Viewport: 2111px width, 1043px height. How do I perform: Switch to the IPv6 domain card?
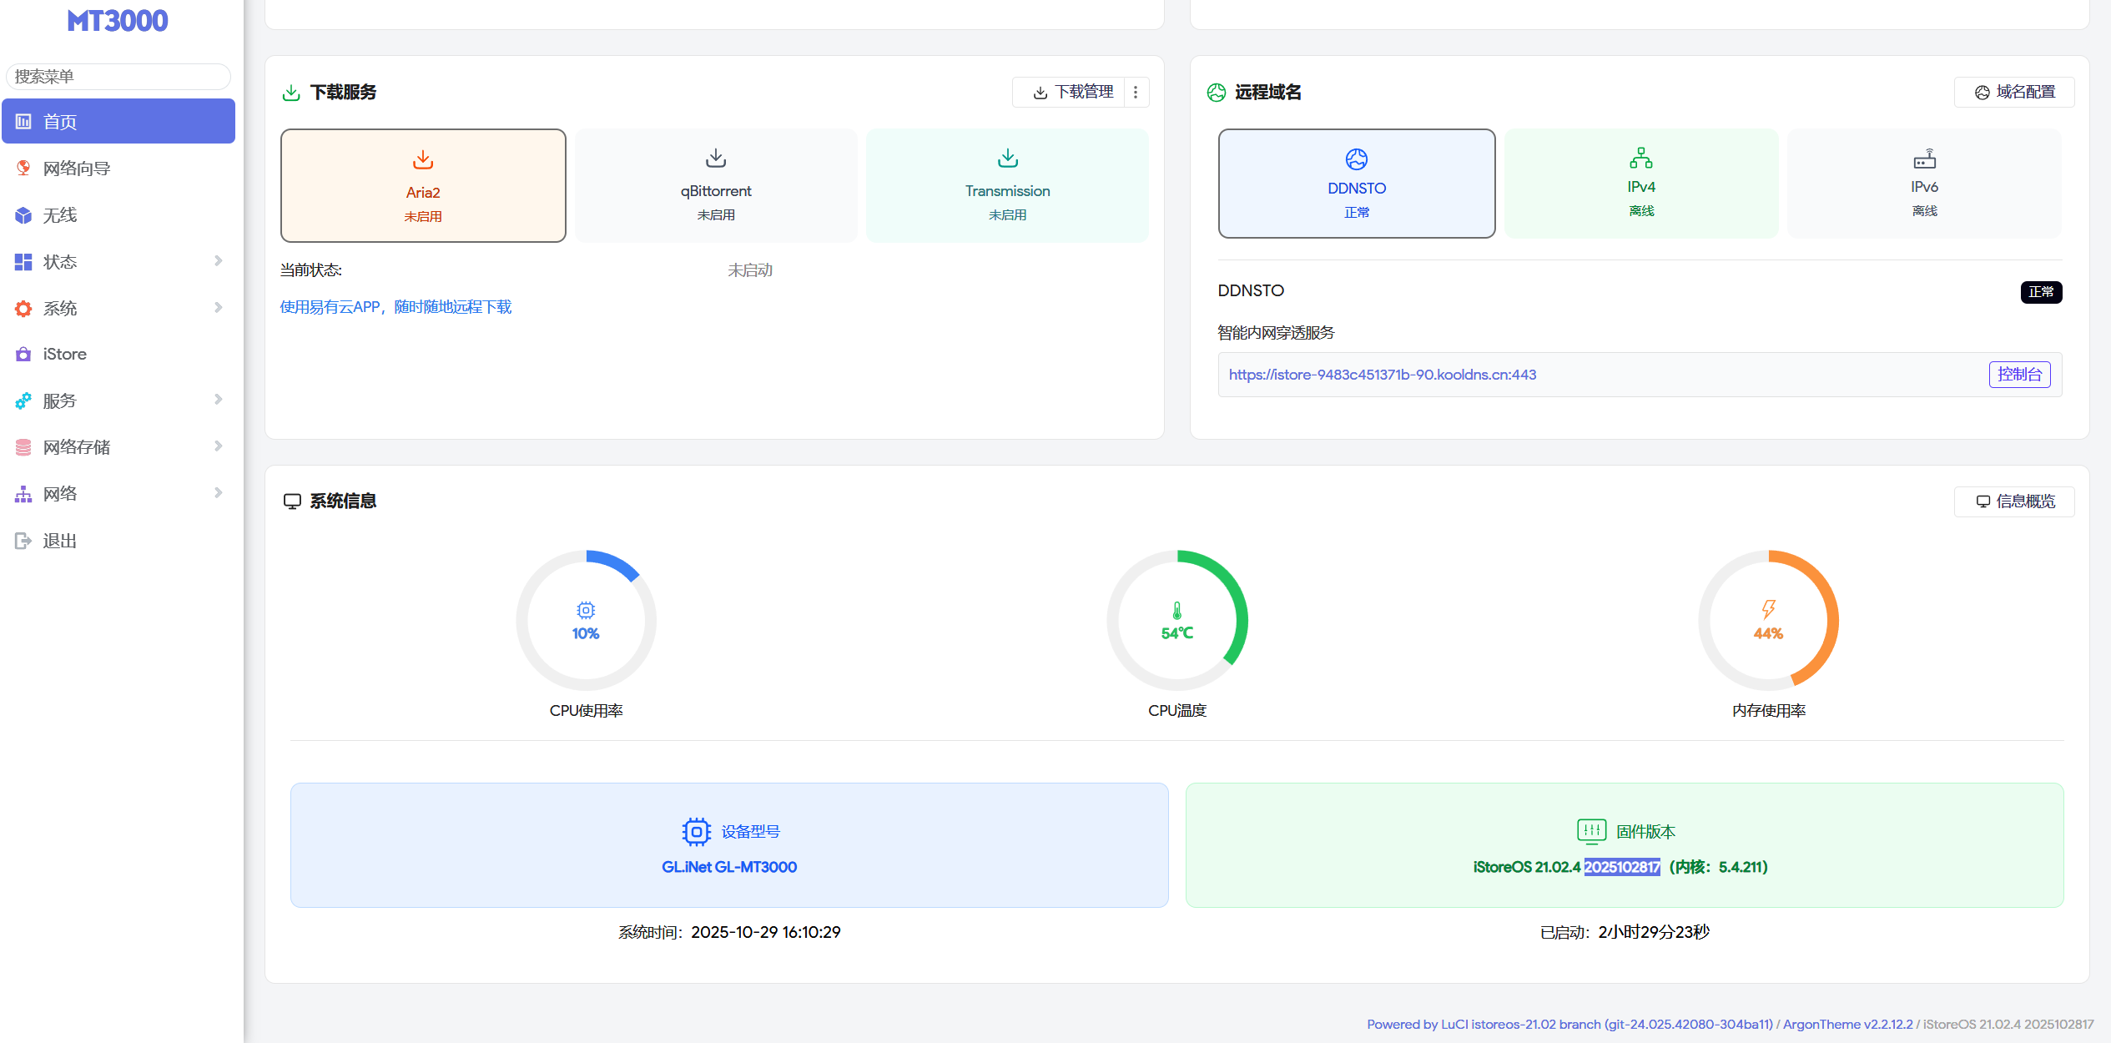coord(1923,184)
